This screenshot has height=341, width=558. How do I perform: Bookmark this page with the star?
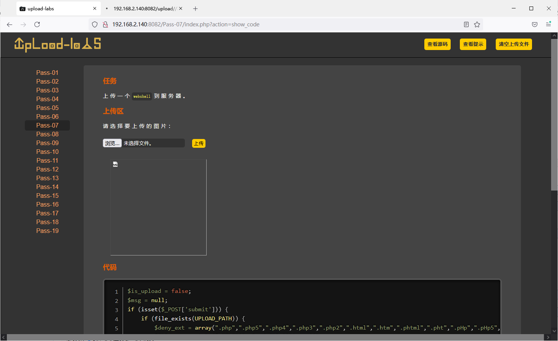[477, 24]
